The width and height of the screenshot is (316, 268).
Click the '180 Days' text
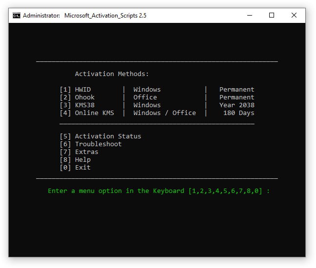(x=238, y=113)
